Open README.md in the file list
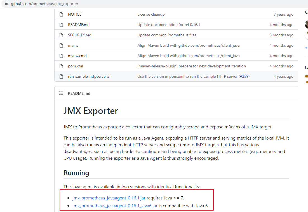308x212 pixels. pos(79,25)
